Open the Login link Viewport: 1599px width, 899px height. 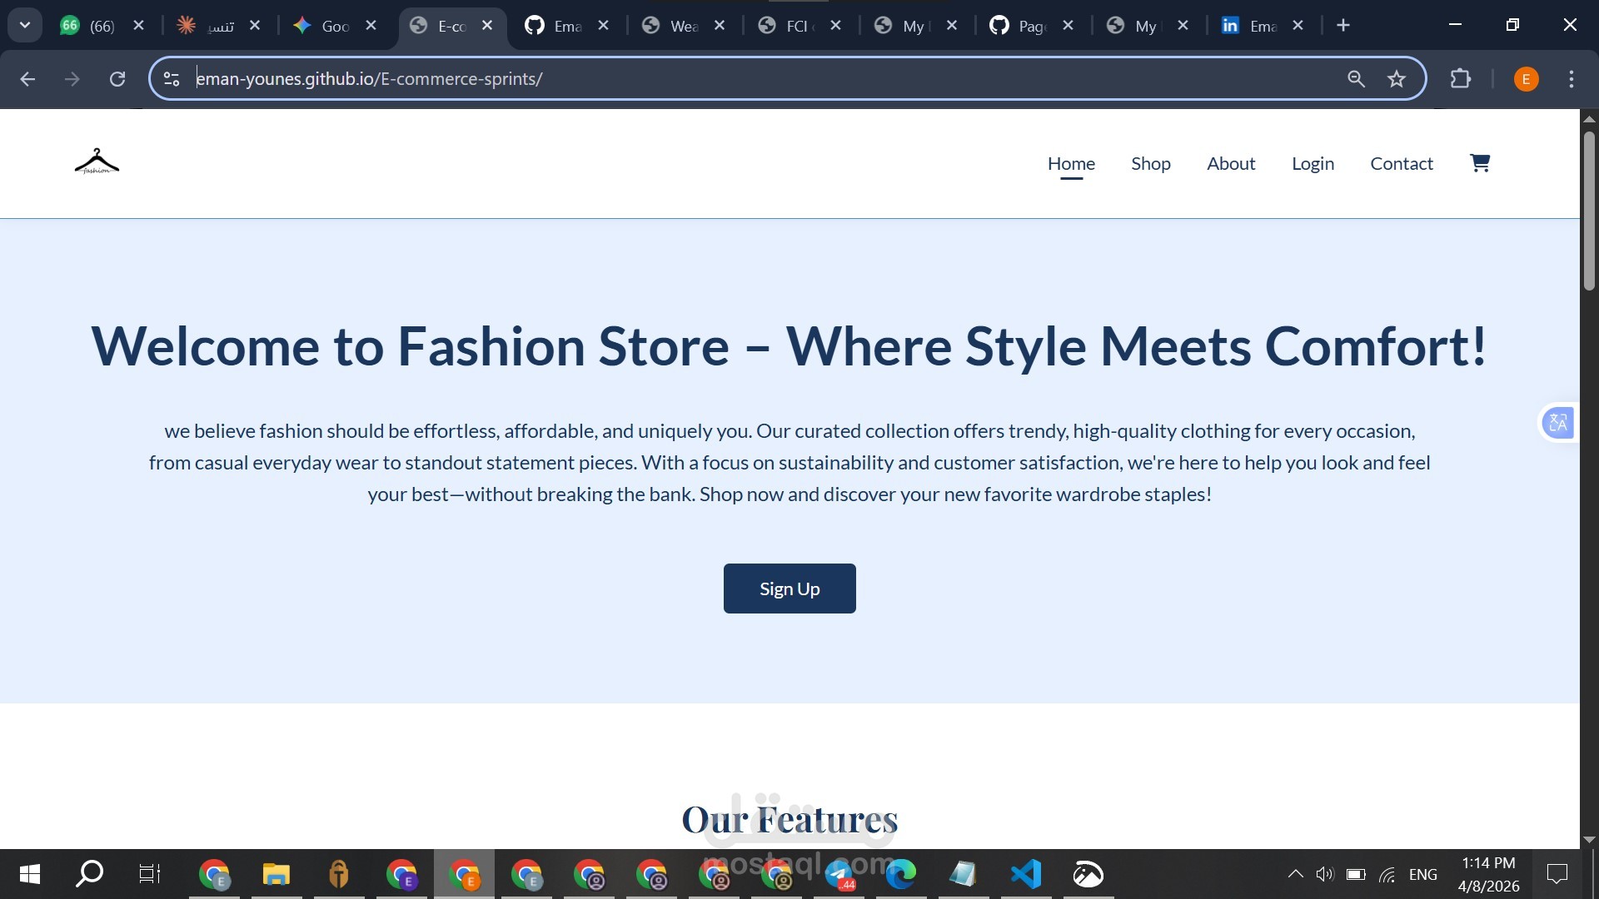coord(1313,164)
